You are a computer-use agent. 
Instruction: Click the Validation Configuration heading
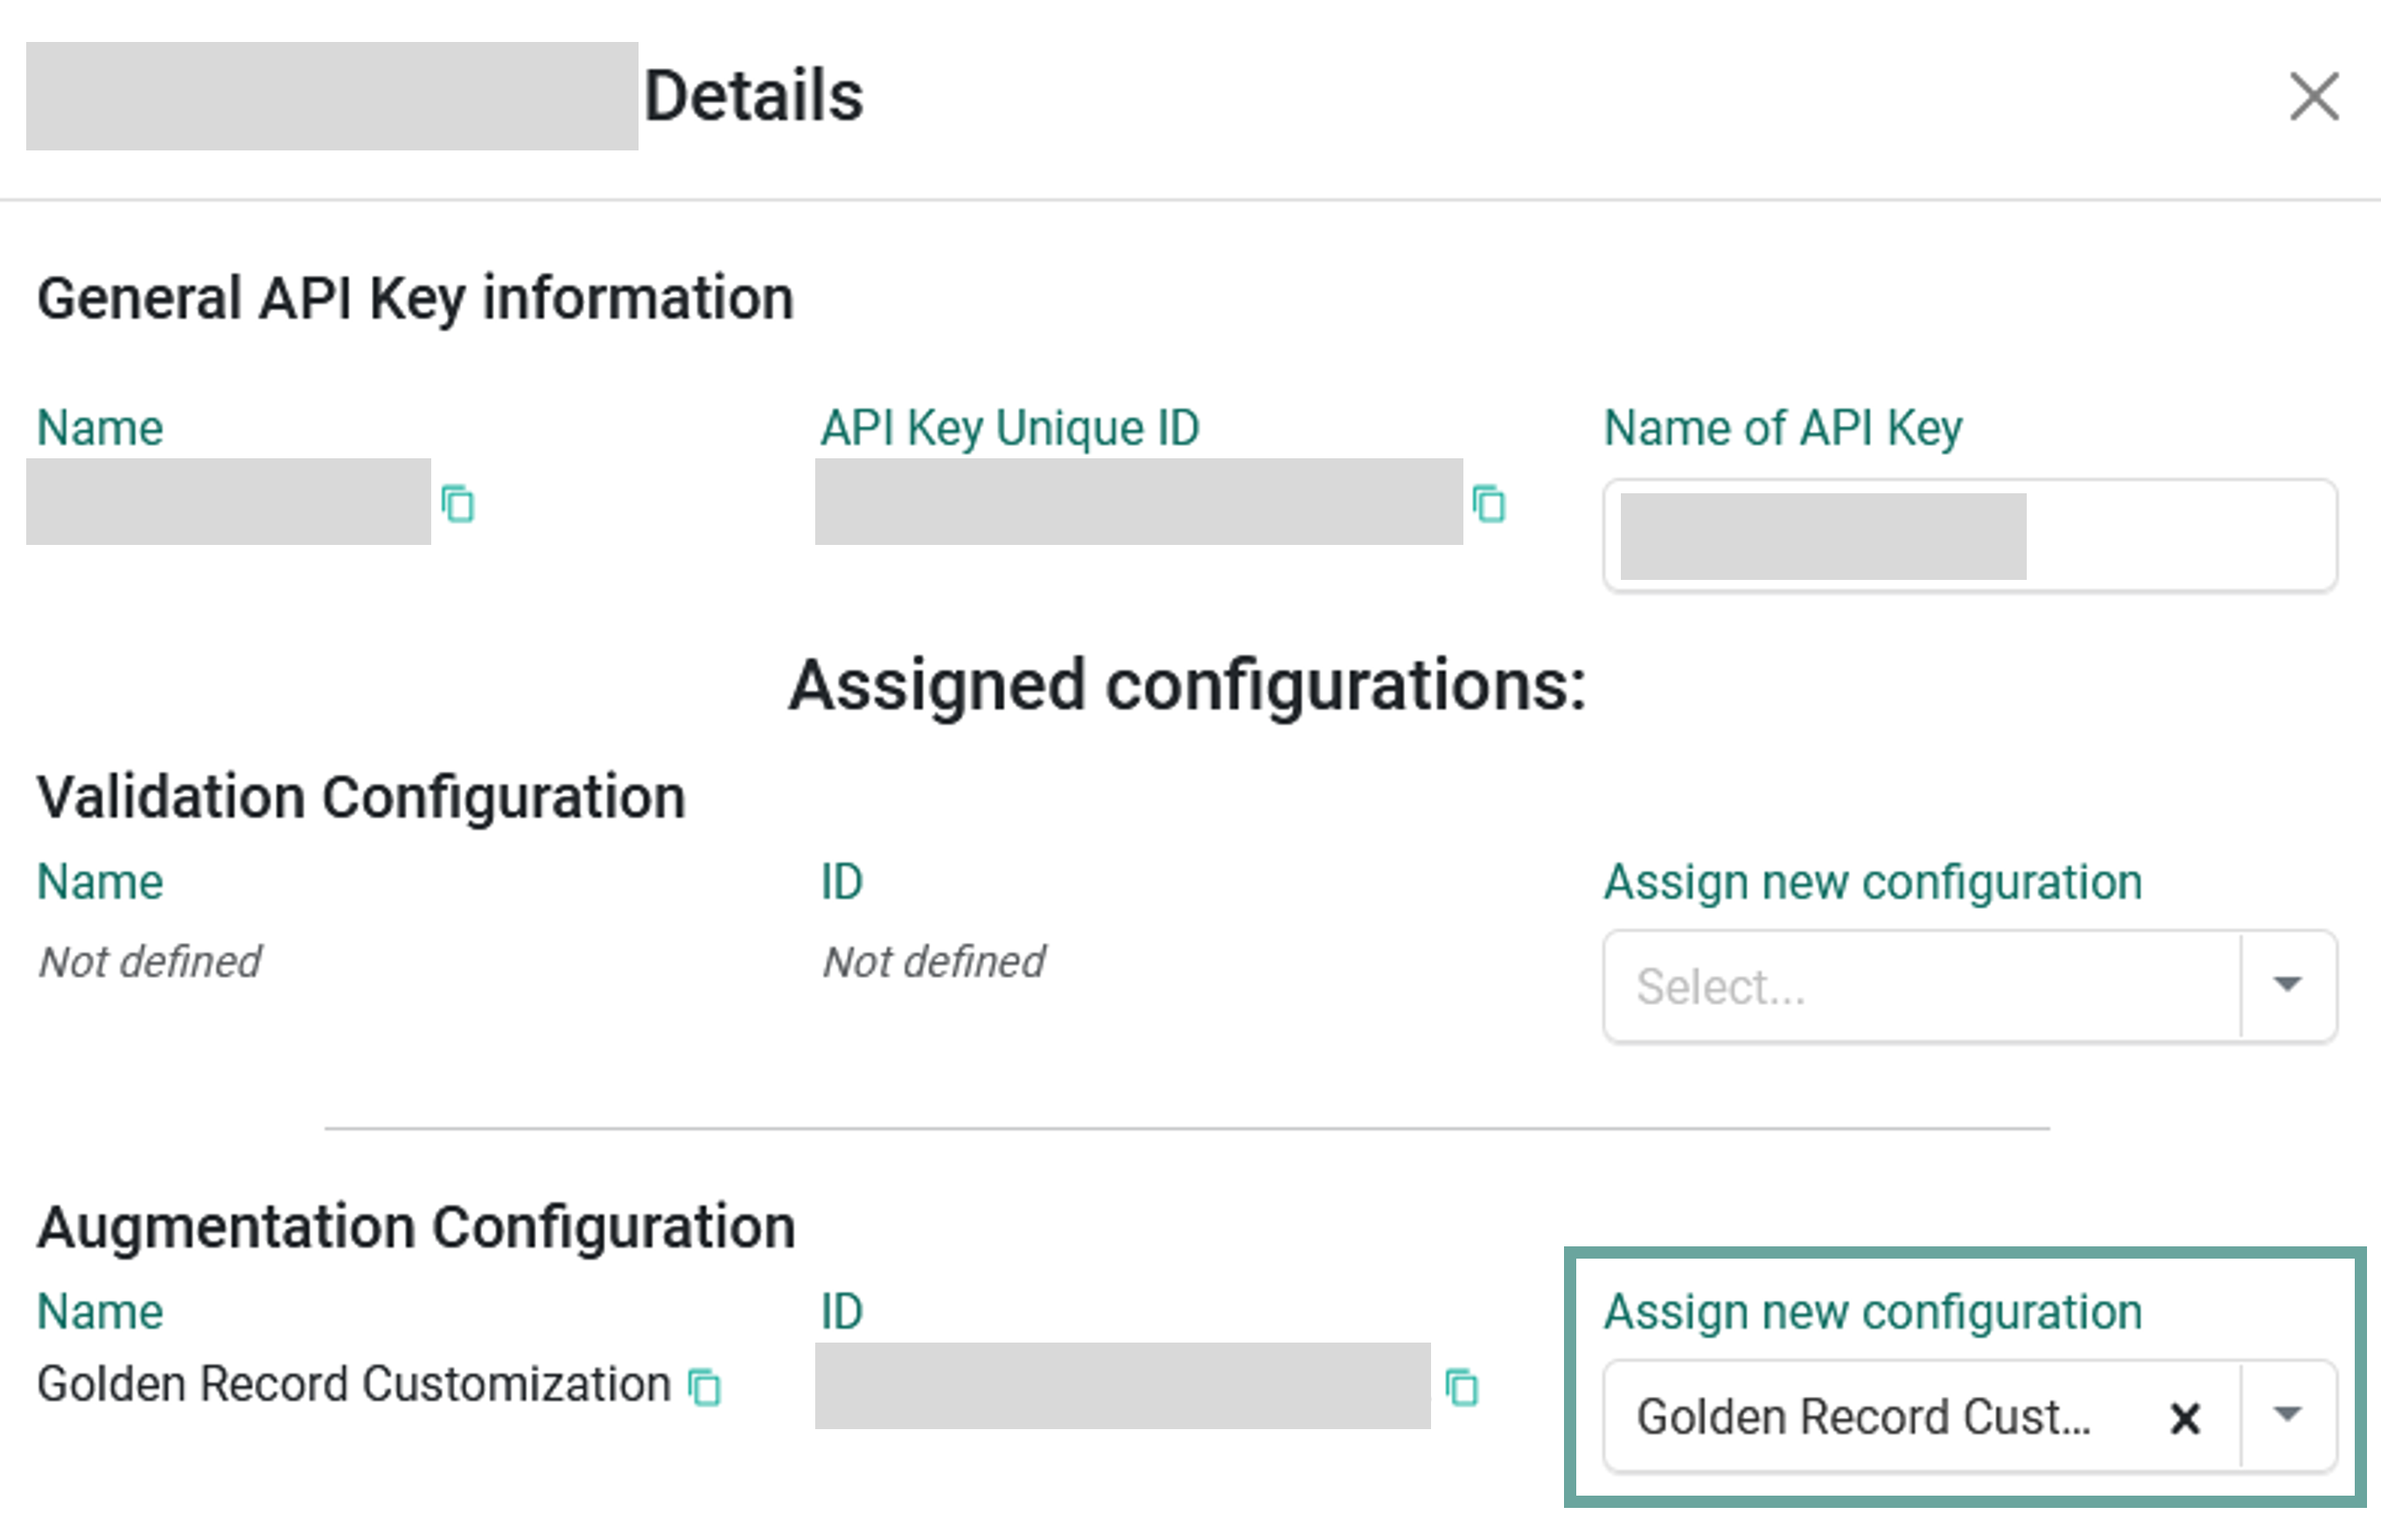362,798
